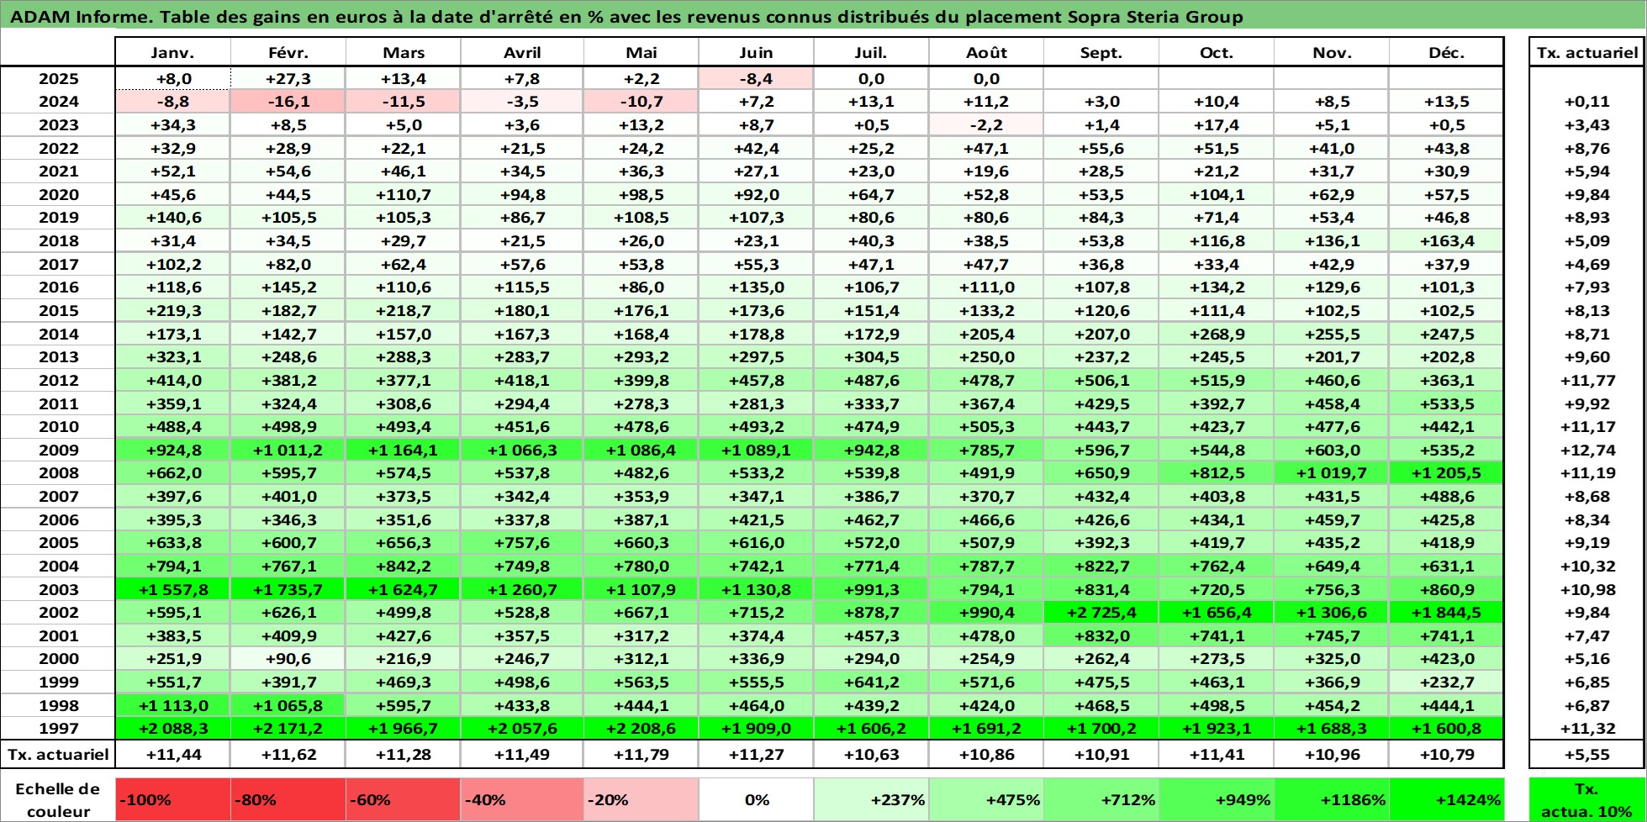Screen dimensions: 1647x822
Task: Click the +10,63 actuarial rate under Juil.
Action: coord(871,754)
